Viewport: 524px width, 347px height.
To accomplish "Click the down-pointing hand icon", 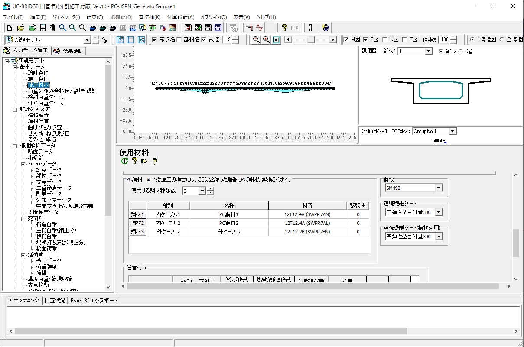I will click(x=155, y=161).
